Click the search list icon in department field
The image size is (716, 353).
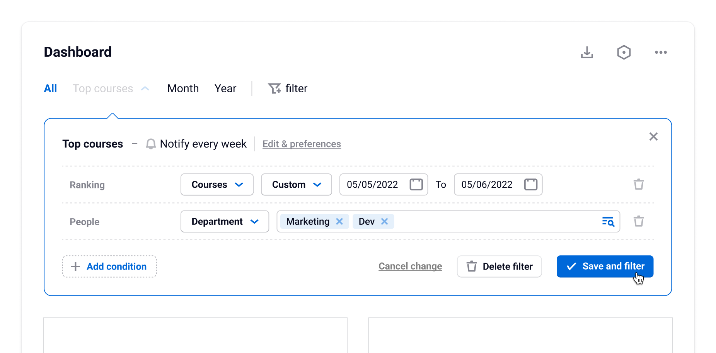tap(608, 222)
